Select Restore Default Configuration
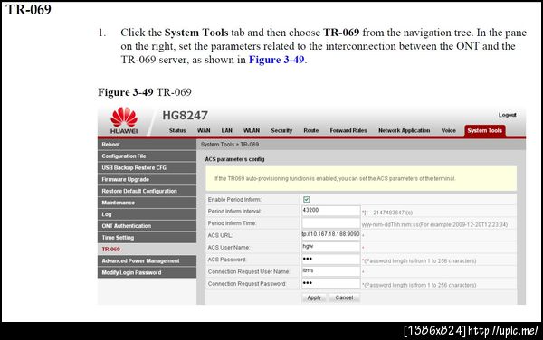Viewport: 543px width, 340px height. click(x=147, y=191)
